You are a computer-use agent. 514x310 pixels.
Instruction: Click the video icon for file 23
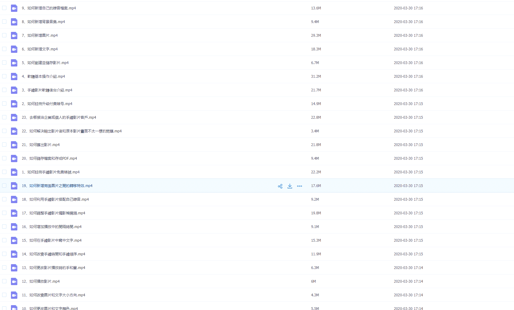pyautogui.click(x=14, y=118)
